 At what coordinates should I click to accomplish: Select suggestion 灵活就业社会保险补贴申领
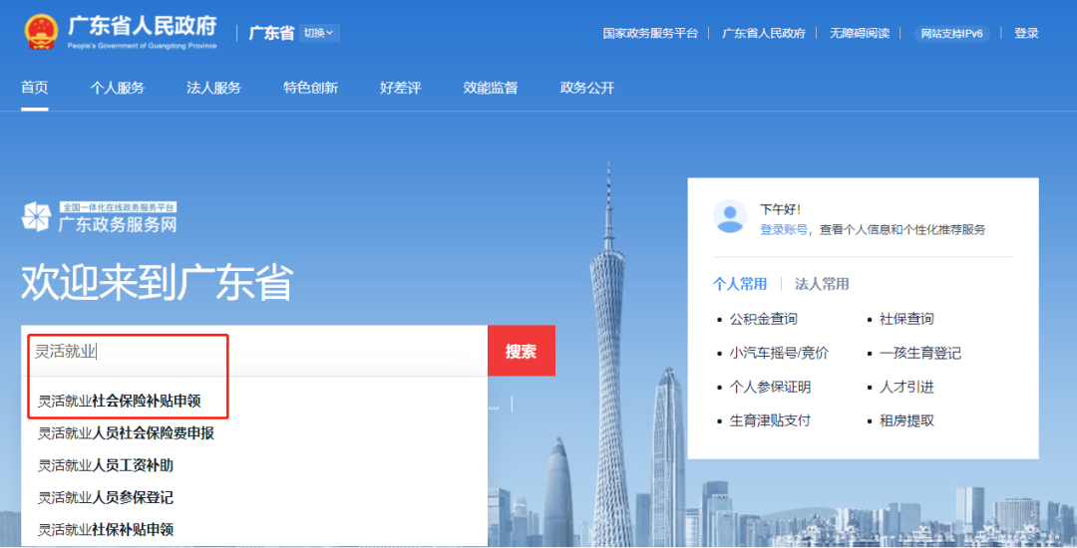[120, 402]
